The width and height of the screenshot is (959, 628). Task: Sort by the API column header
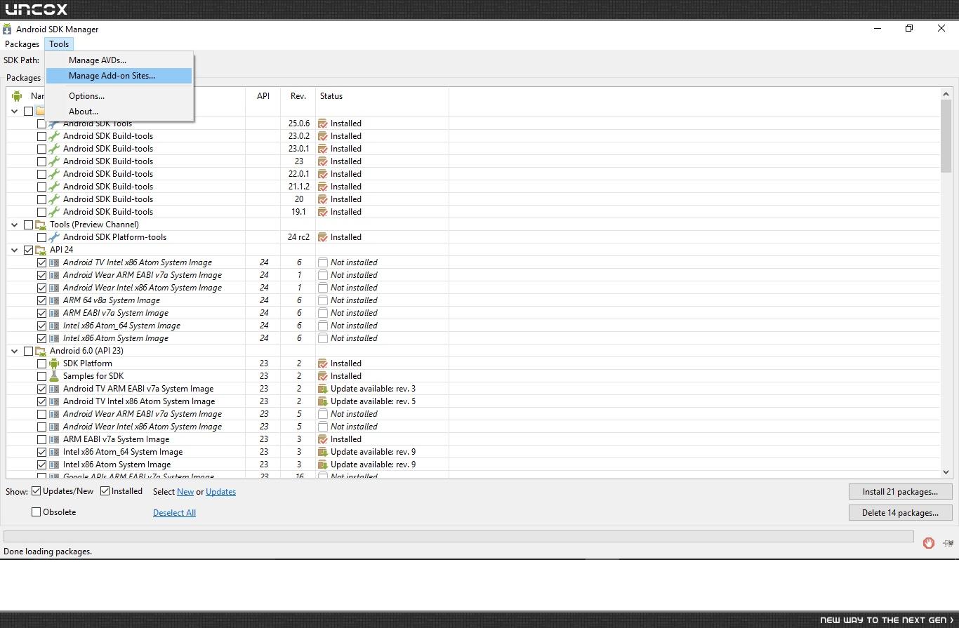click(x=263, y=96)
